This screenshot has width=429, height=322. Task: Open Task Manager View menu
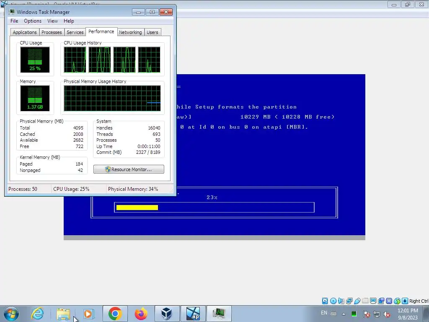(52, 21)
